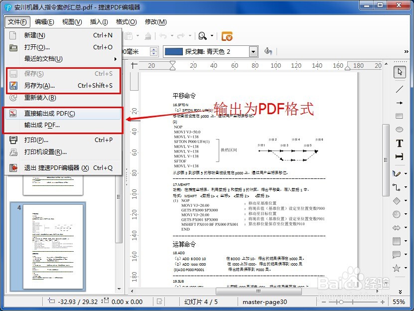Click the horizontal scrollbar thumb
The image size is (414, 311).
(259, 291)
